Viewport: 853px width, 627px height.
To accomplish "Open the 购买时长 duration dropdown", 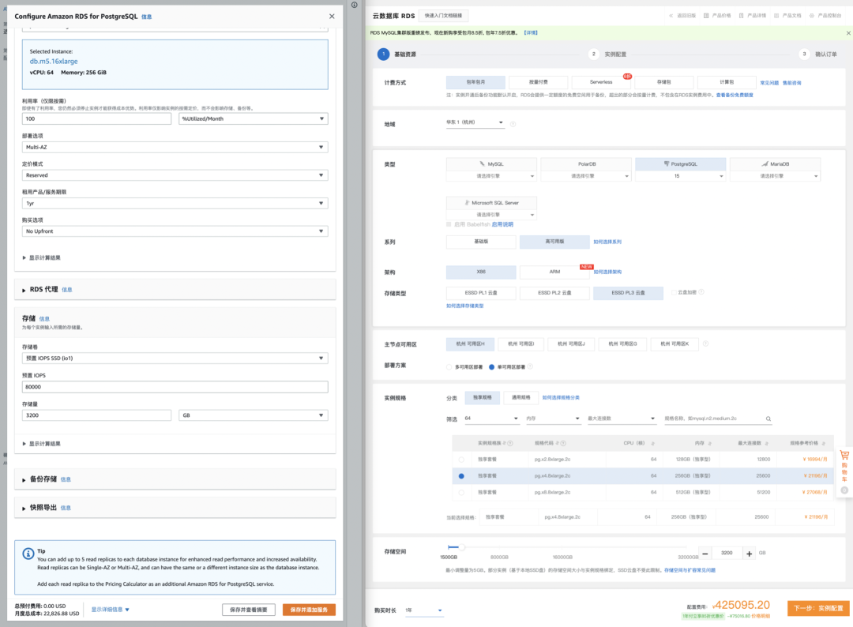I will pos(424,610).
